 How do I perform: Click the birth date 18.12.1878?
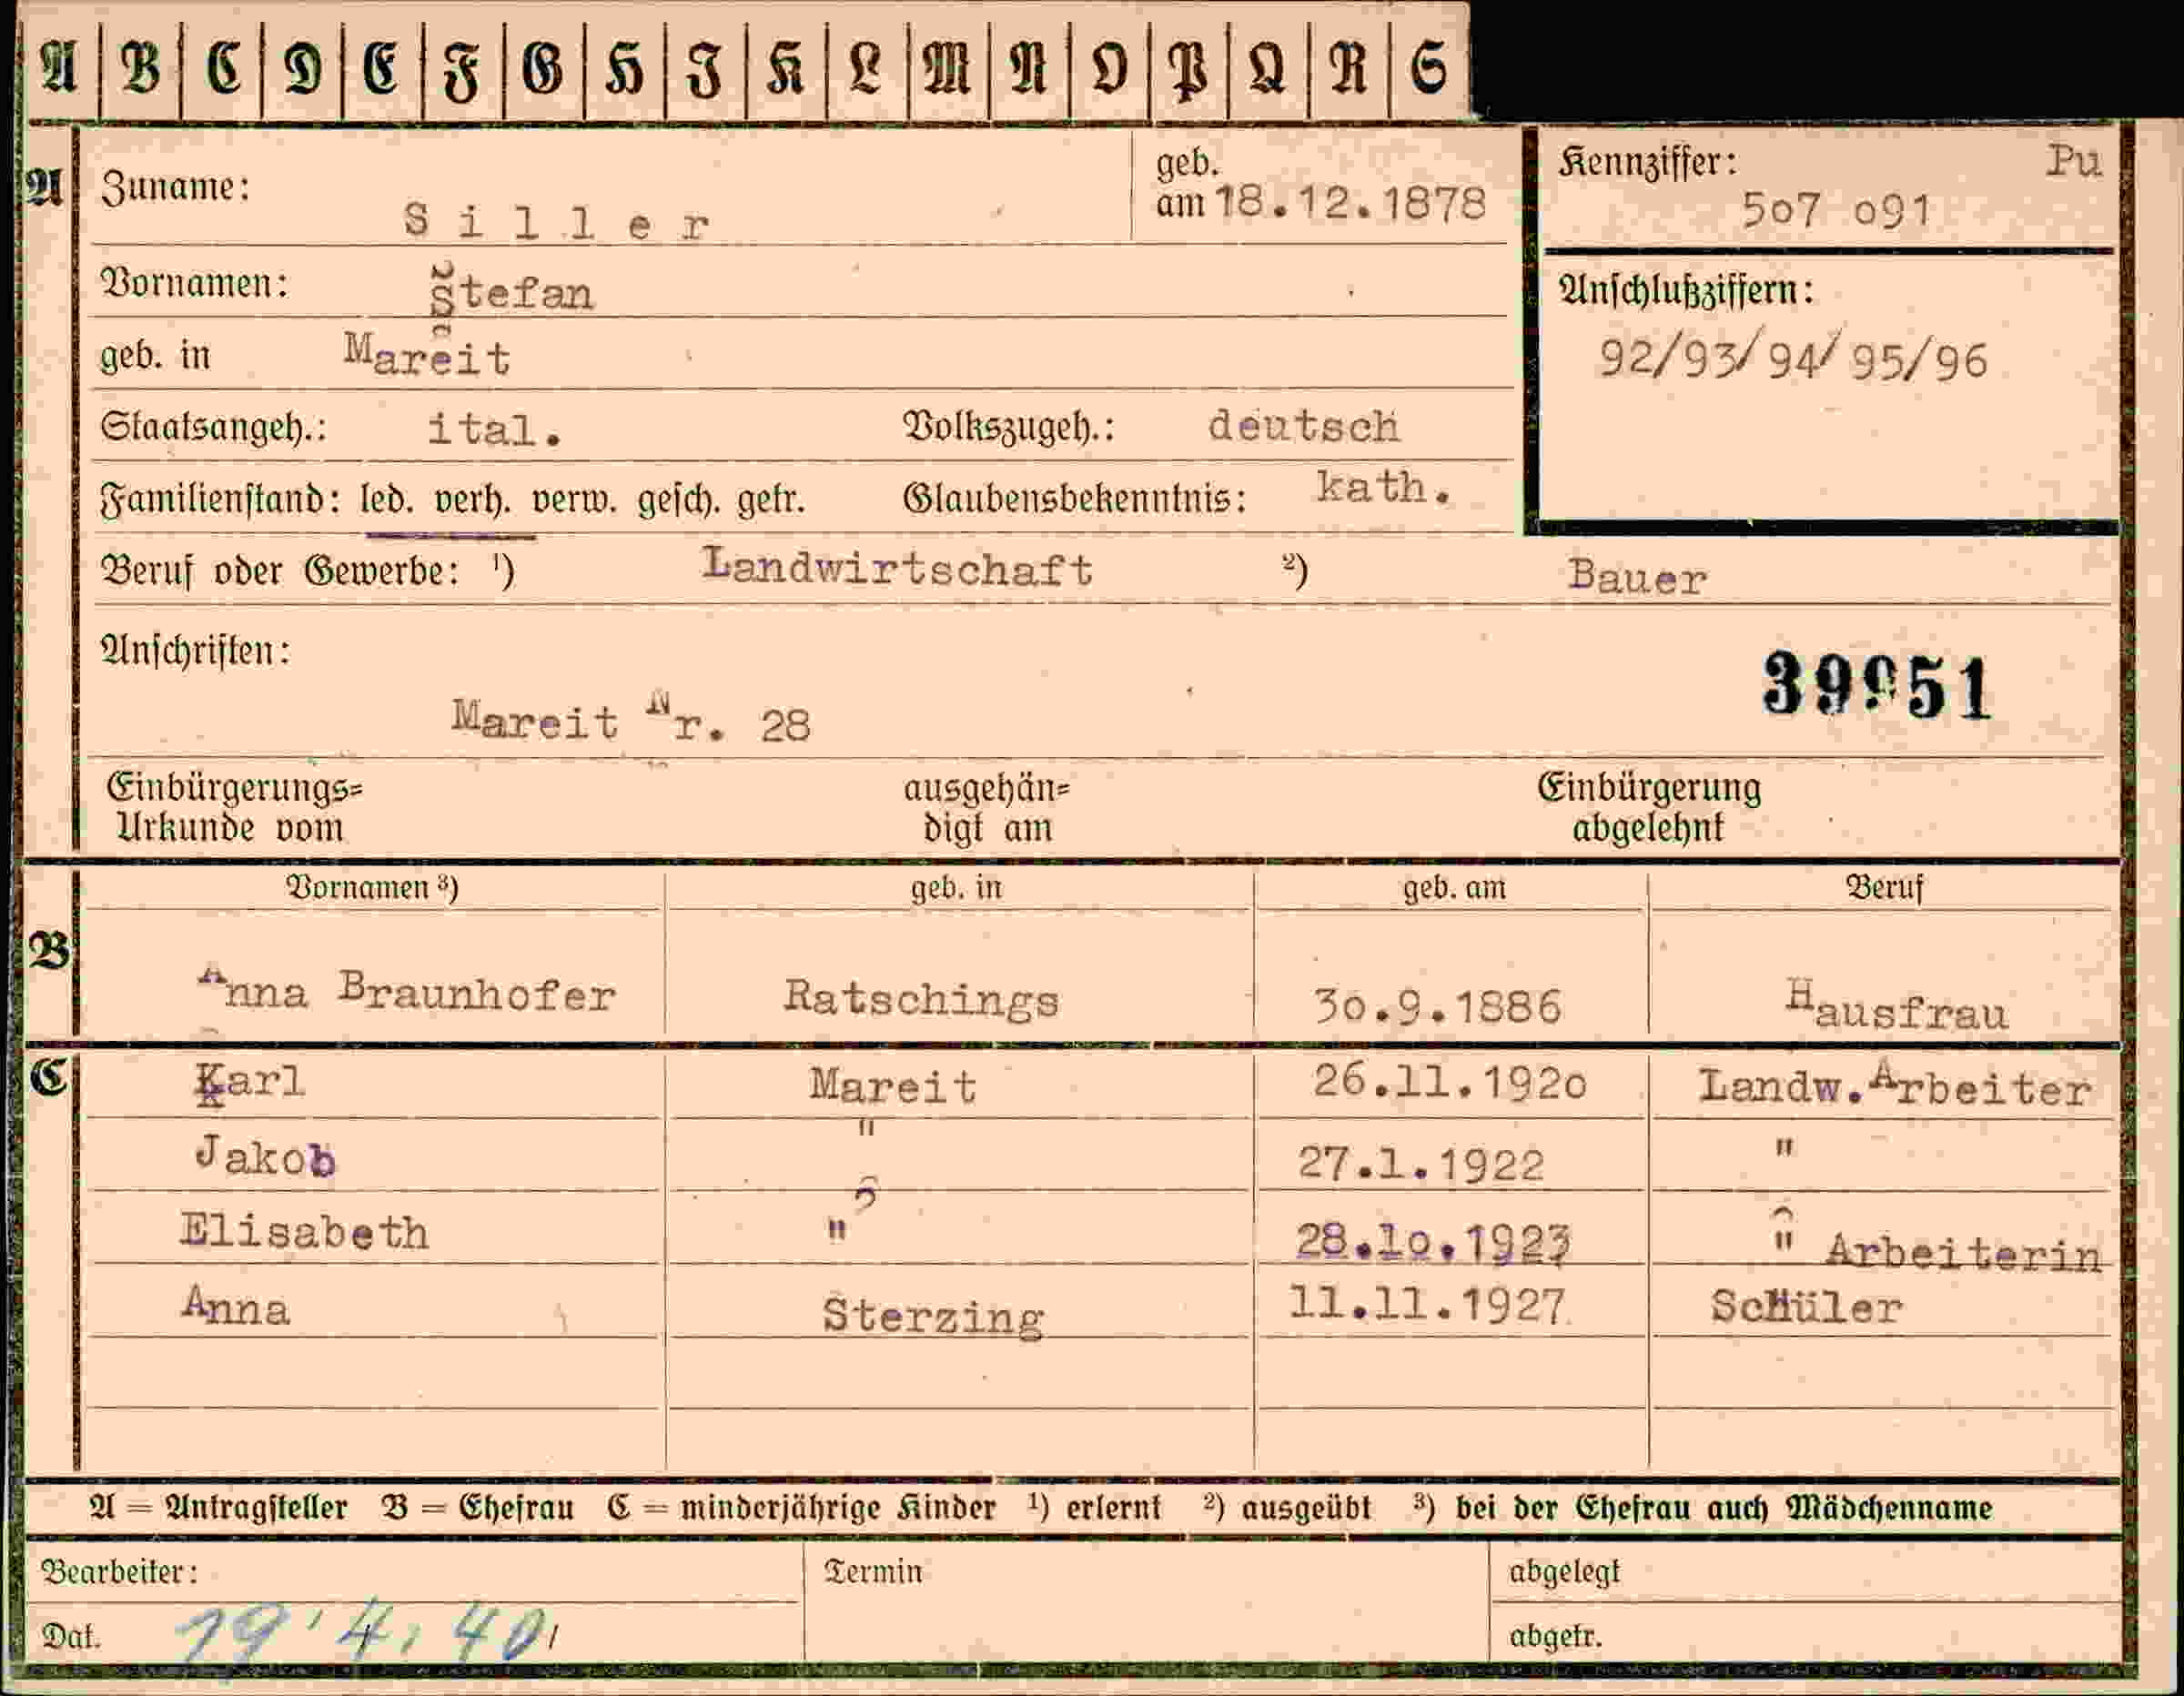point(1350,204)
